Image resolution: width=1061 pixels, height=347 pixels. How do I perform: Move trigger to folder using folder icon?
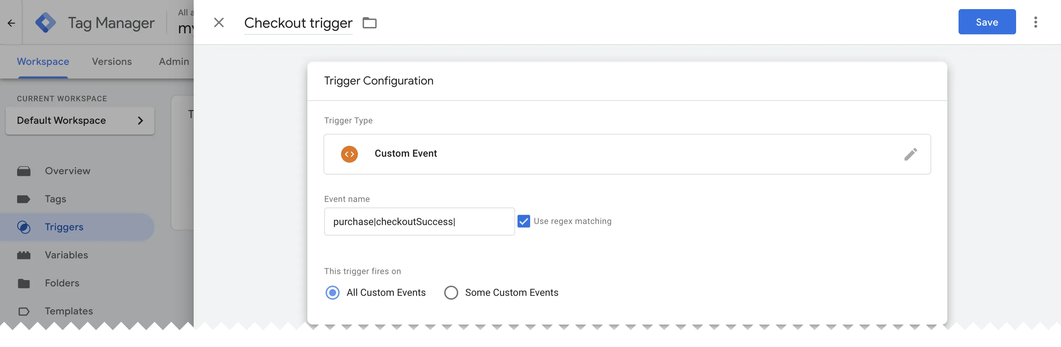[x=369, y=23]
